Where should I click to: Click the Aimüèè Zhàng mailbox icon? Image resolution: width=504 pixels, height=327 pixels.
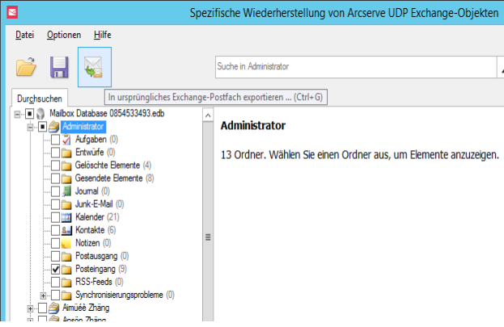[x=54, y=308]
